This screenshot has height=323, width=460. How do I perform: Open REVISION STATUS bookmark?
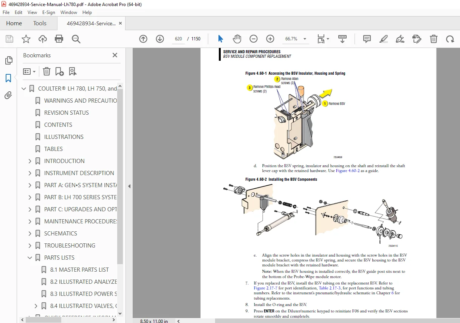point(67,113)
